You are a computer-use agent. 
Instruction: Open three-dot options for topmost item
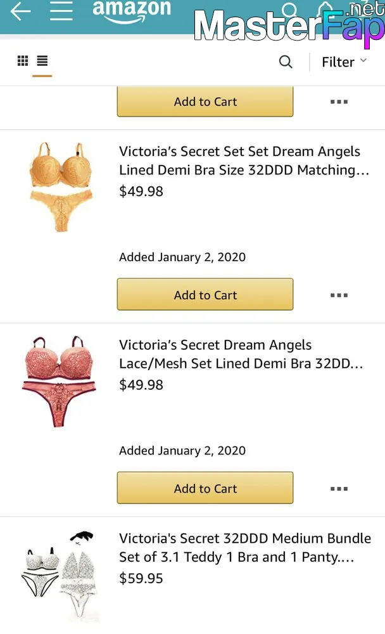point(339,102)
